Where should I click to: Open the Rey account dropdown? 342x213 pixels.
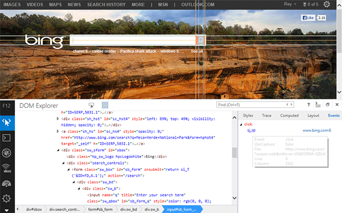pyautogui.click(x=290, y=4)
